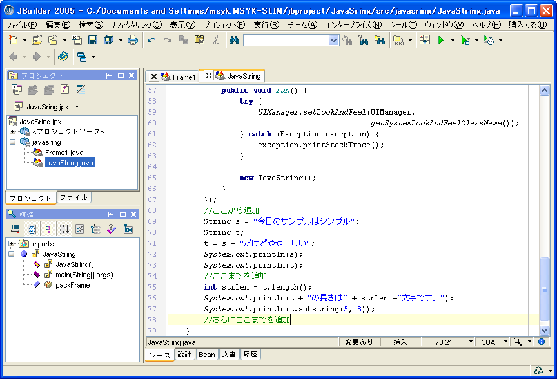Click the Save file floppy disk icon

[x=93, y=40]
